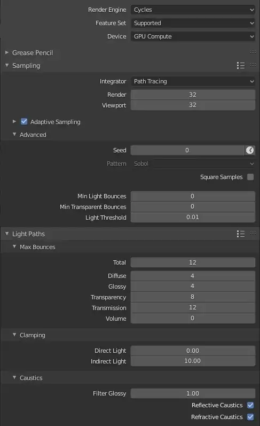The image size is (260, 426).
Task: Click the Filter Glossy value field
Action: pyautogui.click(x=193, y=393)
